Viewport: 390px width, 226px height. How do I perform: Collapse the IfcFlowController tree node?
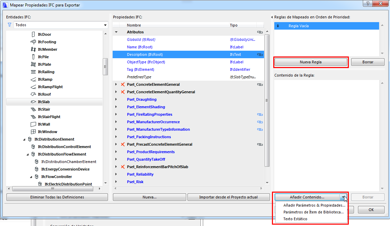click(x=31, y=177)
